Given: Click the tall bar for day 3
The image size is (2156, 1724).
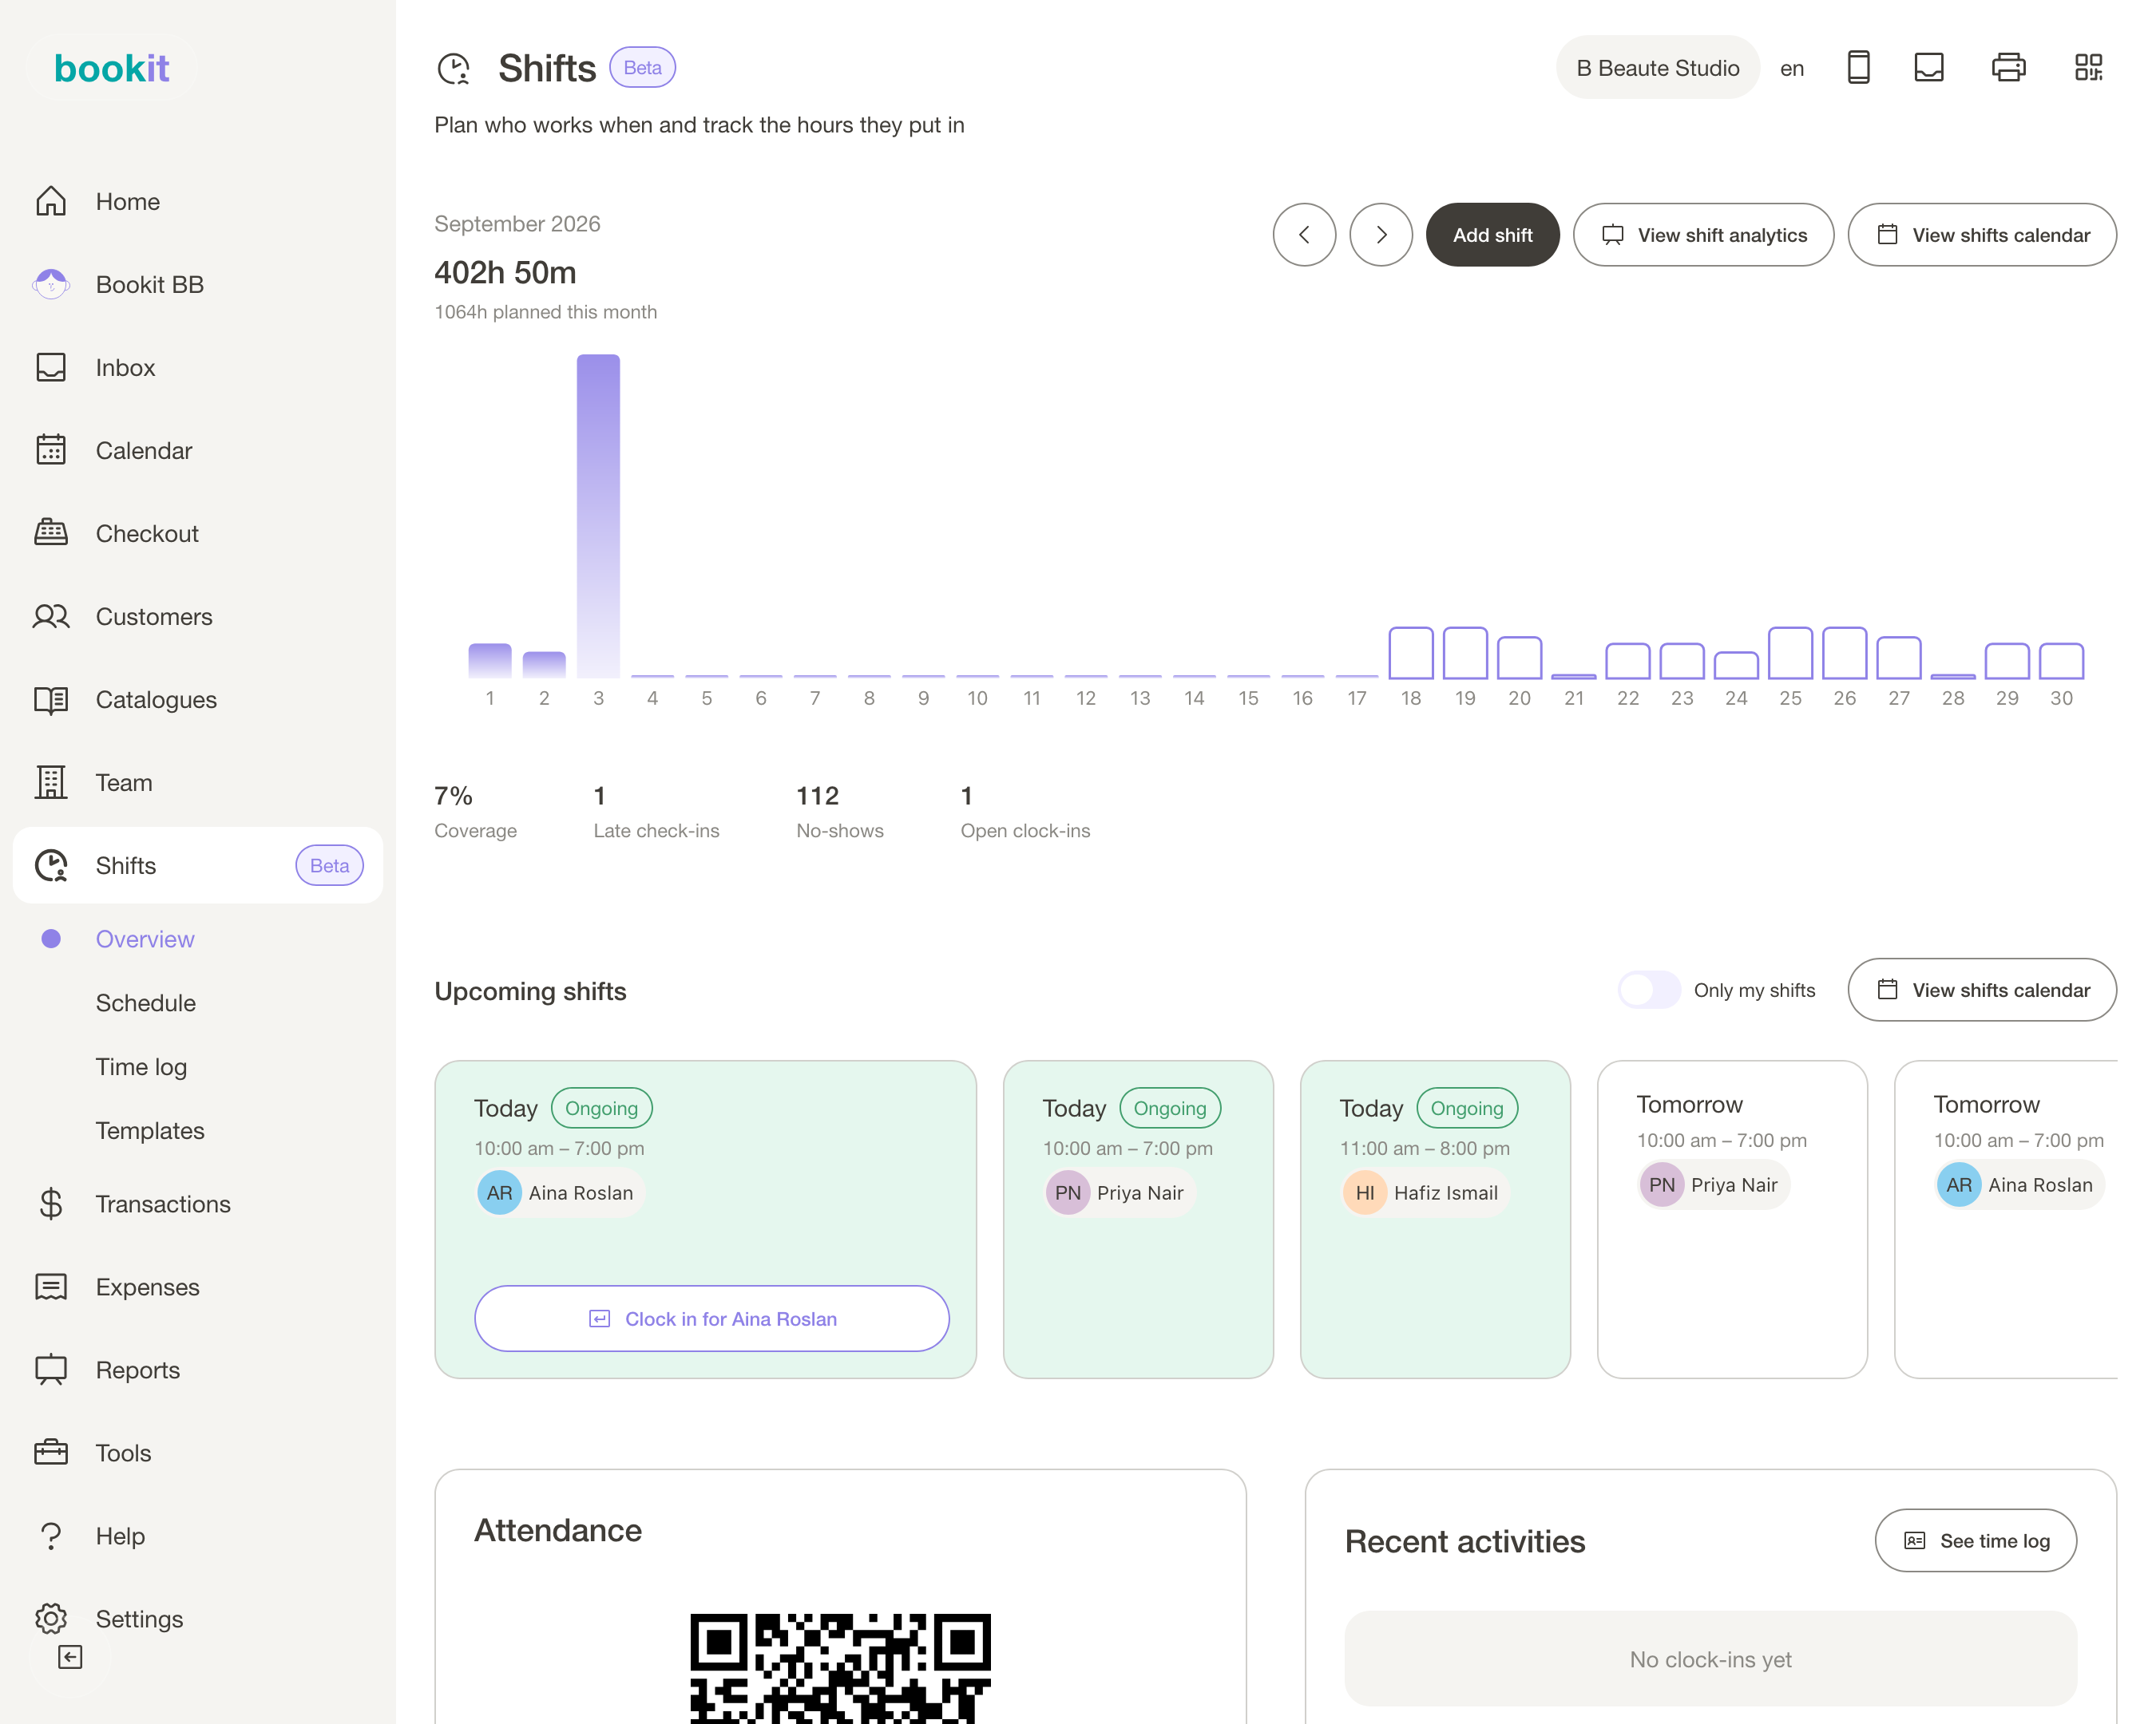Looking at the screenshot, I should pyautogui.click(x=598, y=516).
